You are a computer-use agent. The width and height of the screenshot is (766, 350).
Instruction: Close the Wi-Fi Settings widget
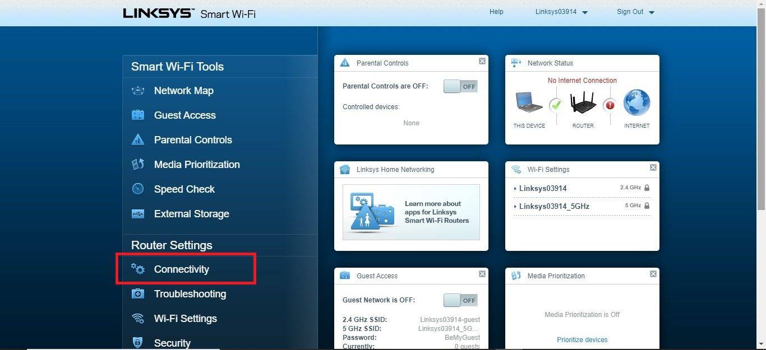653,167
